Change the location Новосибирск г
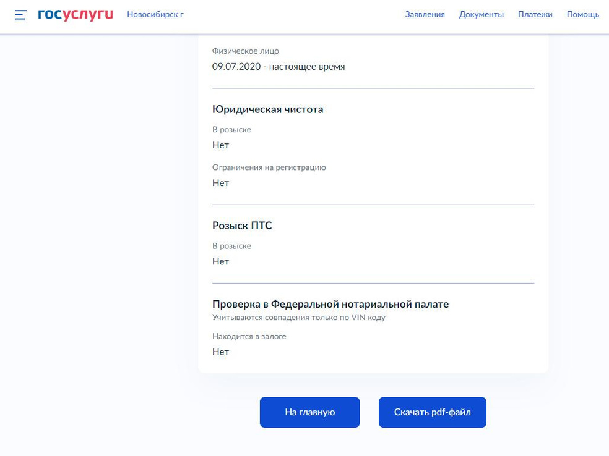Image resolution: width=609 pixels, height=456 pixels. (155, 15)
